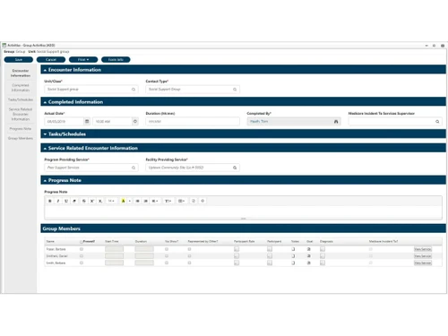Check No Show? for Smith, Barbara
448x336 pixels.
coord(167,263)
